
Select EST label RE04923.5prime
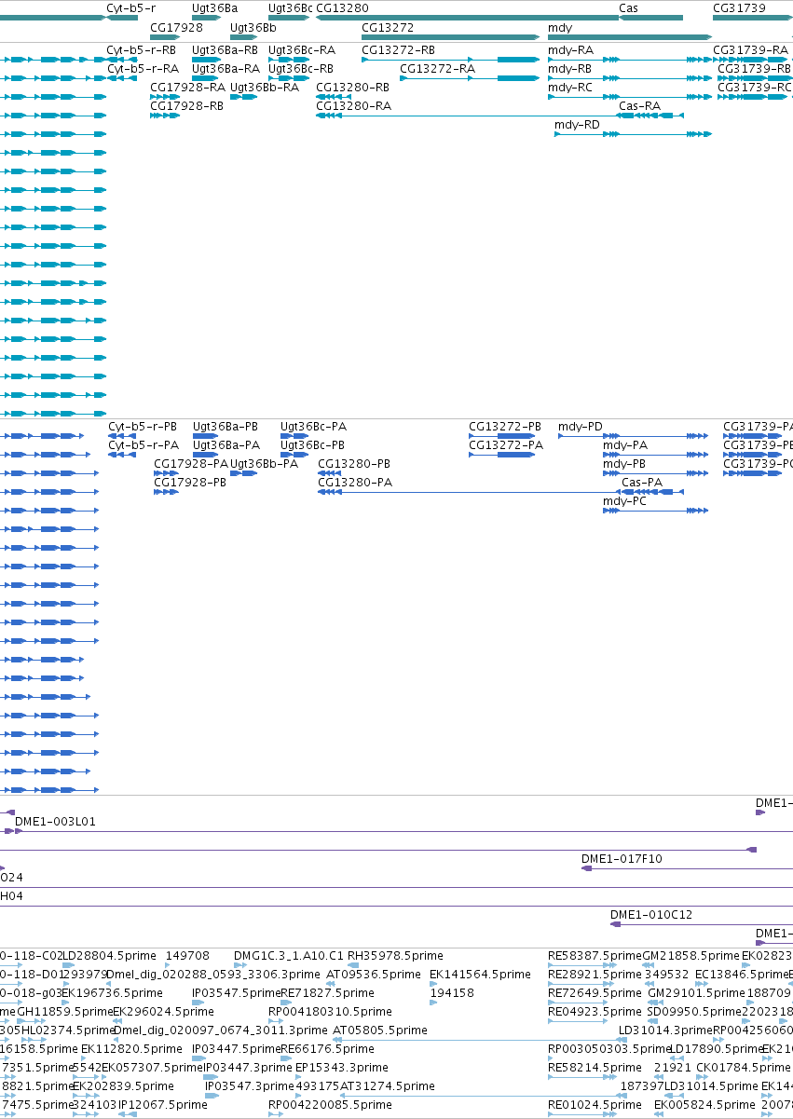pos(595,1011)
